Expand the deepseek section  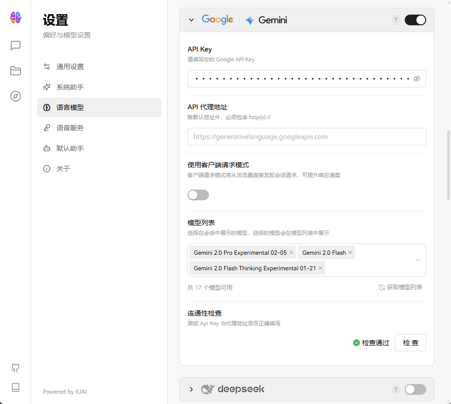[191, 389]
